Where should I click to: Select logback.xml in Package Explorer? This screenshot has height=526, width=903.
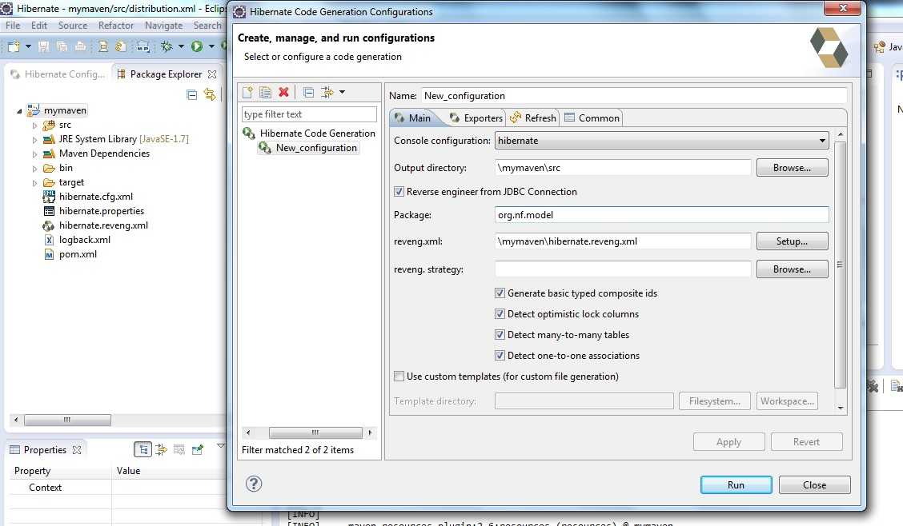click(84, 240)
